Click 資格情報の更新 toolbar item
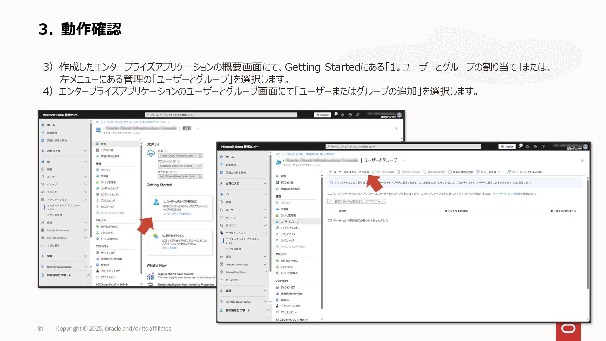This screenshot has height=341, width=606. (434, 172)
